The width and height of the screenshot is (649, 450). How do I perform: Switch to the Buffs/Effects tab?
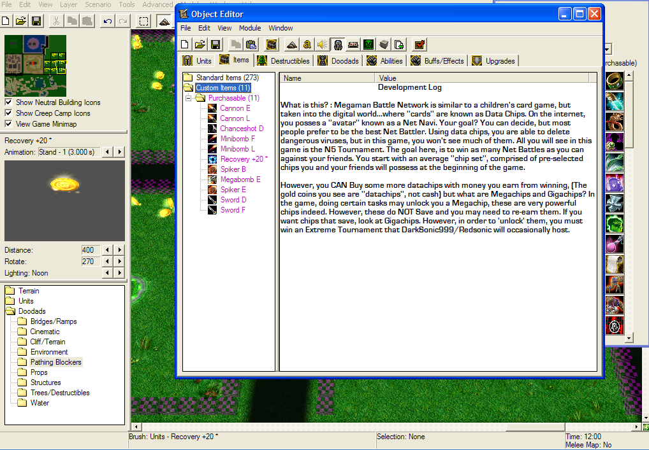tap(437, 60)
